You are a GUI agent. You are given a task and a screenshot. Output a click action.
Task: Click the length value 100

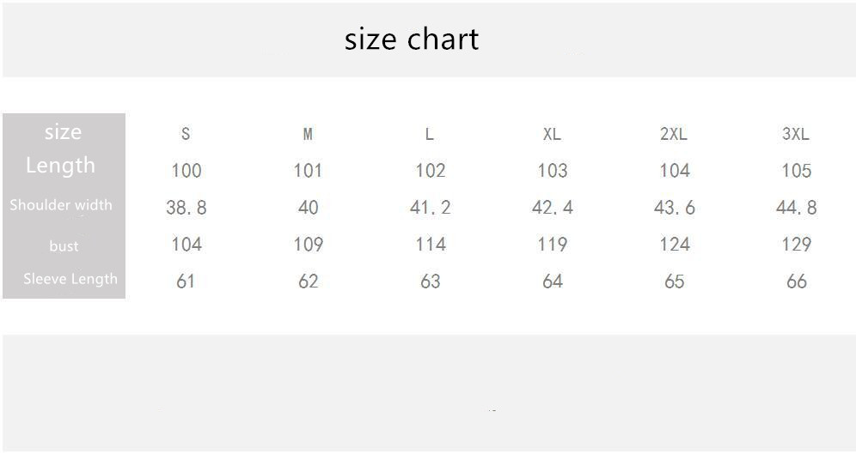186,170
